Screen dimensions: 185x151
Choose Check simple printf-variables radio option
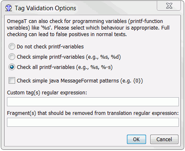[12, 57]
